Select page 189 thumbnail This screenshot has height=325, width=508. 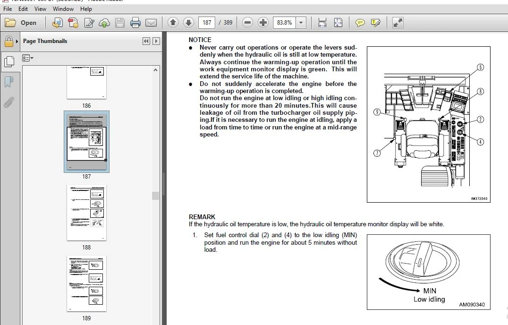(x=86, y=283)
